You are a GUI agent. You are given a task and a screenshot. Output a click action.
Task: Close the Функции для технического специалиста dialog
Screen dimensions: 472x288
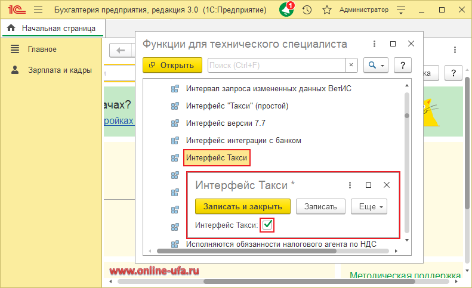point(411,44)
